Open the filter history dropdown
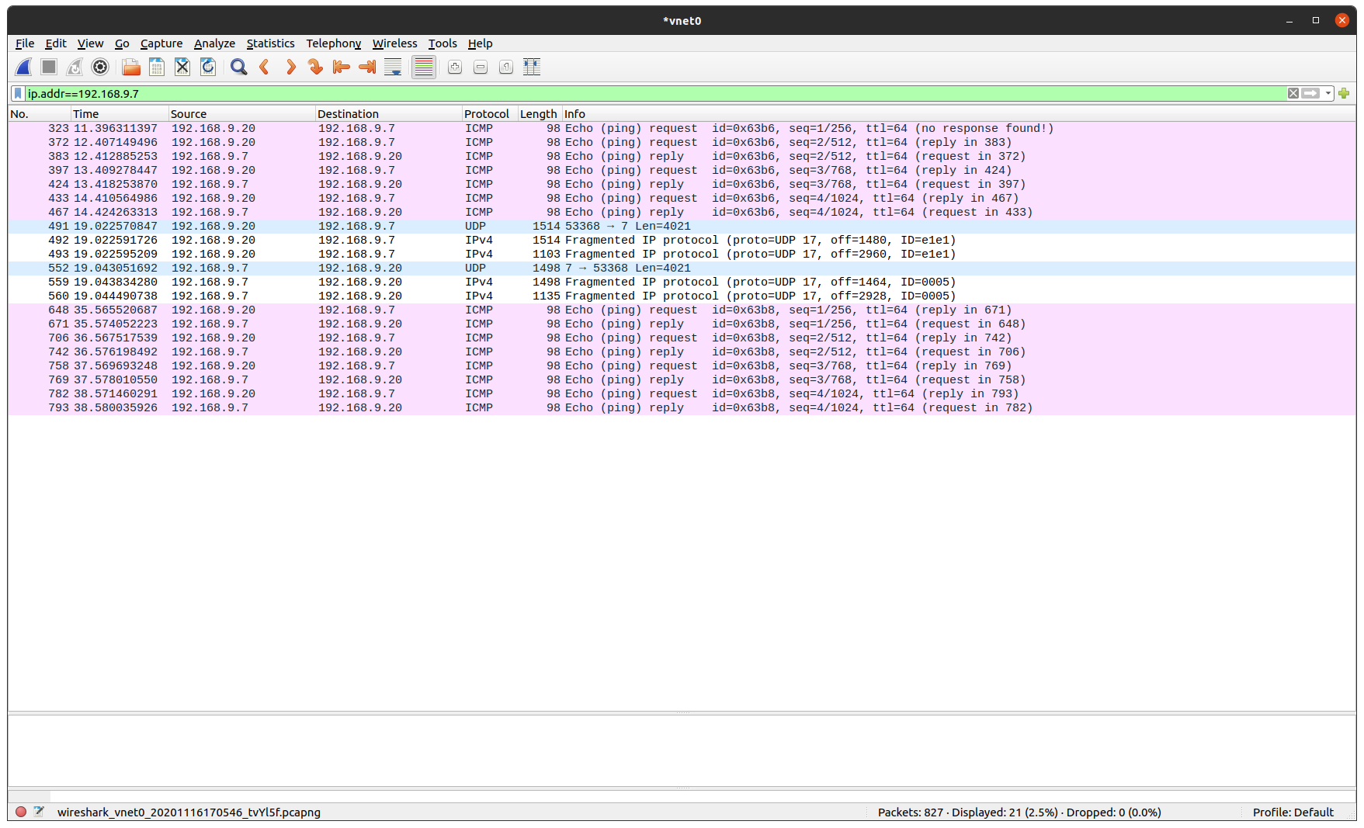The width and height of the screenshot is (1364, 828). point(1329,93)
